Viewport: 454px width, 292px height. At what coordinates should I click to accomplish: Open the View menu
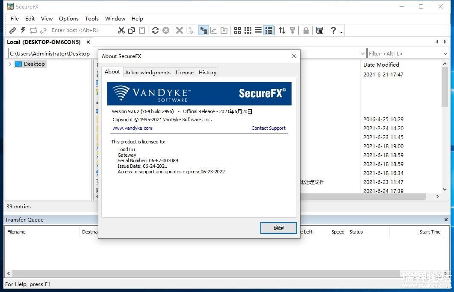[x=47, y=18]
